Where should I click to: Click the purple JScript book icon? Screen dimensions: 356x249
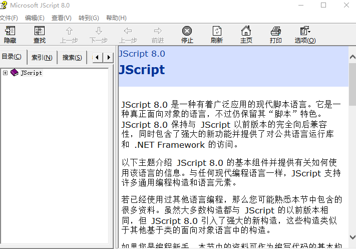click(x=14, y=73)
